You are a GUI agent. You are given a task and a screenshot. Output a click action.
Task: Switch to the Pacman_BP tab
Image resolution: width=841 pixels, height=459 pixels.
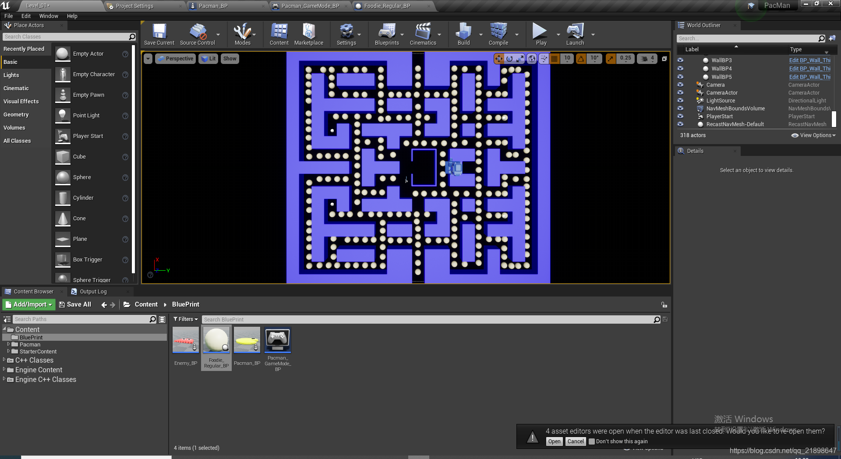[213, 6]
